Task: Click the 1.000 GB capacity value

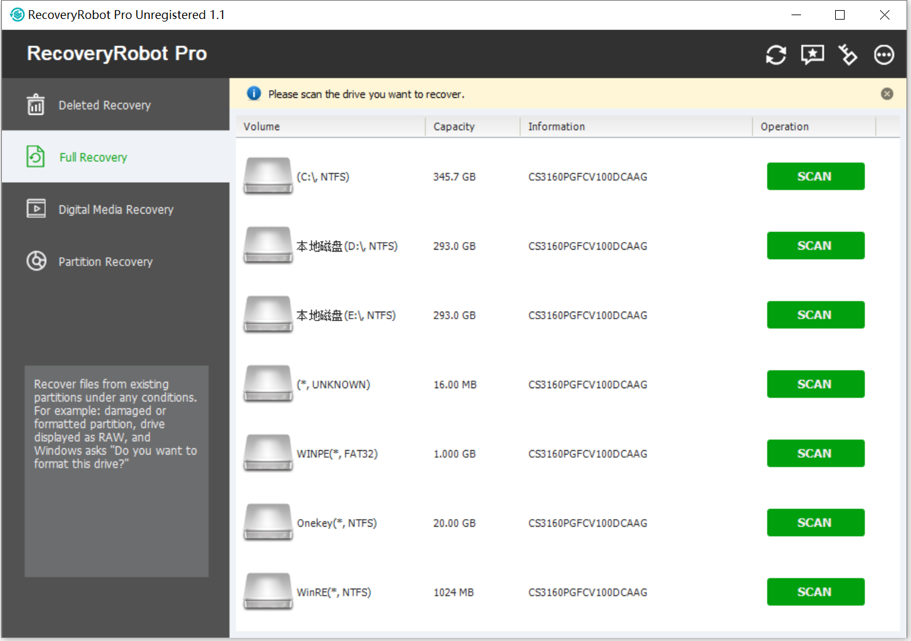Action: (455, 454)
